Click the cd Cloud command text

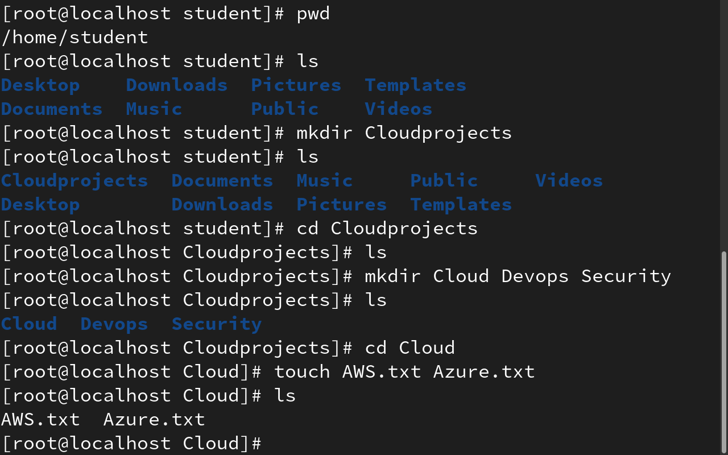click(x=410, y=348)
